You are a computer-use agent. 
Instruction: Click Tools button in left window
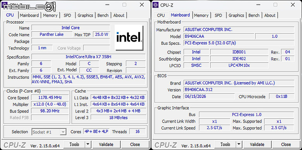[74, 144]
